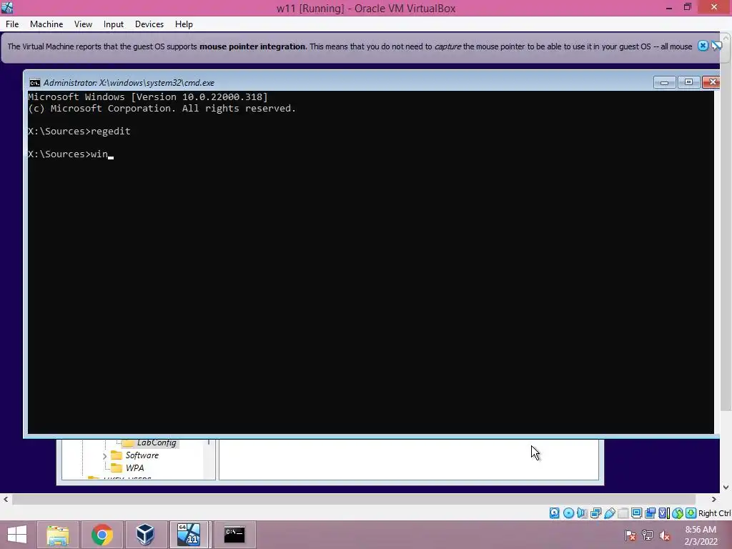Click the USB devices status icon
Screen dimensions: 732x549
coord(609,513)
